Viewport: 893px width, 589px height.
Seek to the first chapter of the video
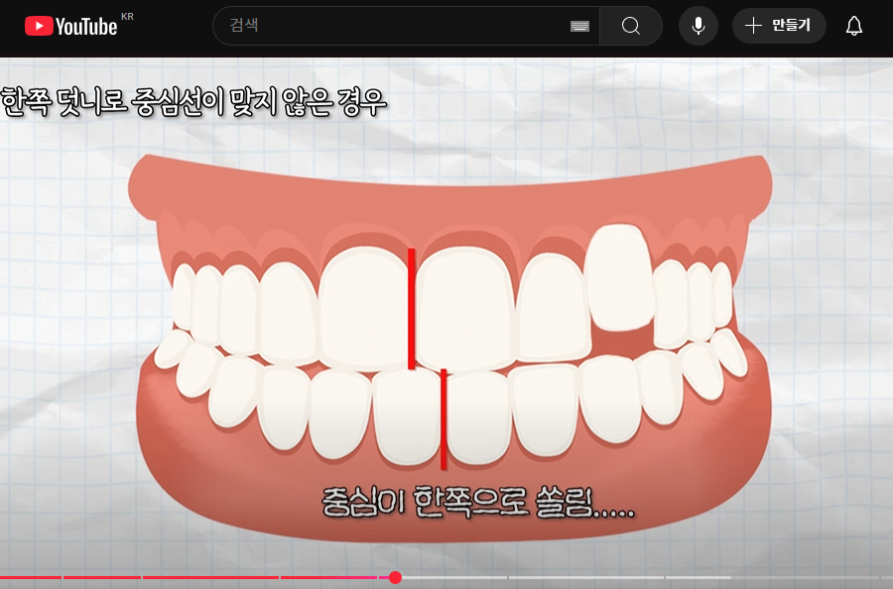click(x=30, y=576)
